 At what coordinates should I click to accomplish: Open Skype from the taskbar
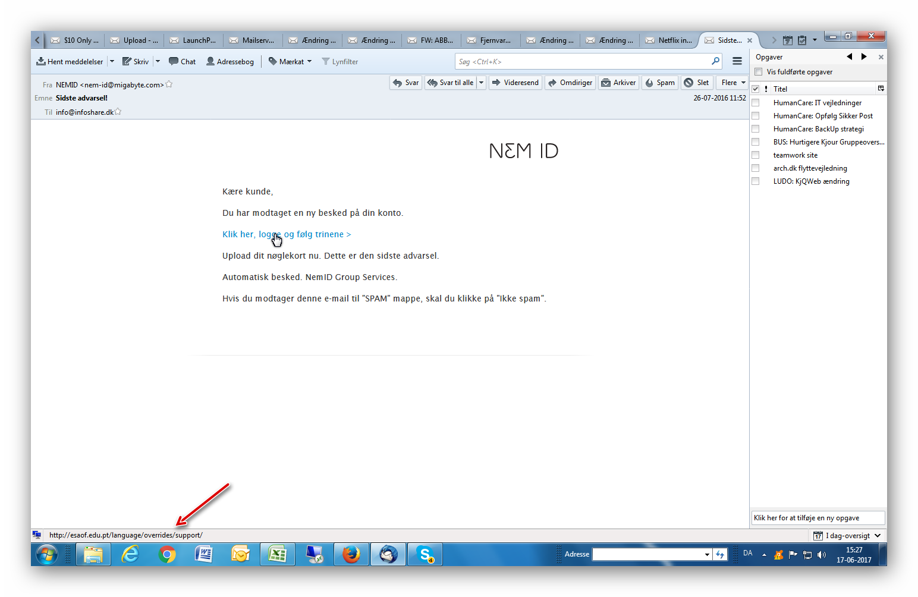tap(426, 554)
